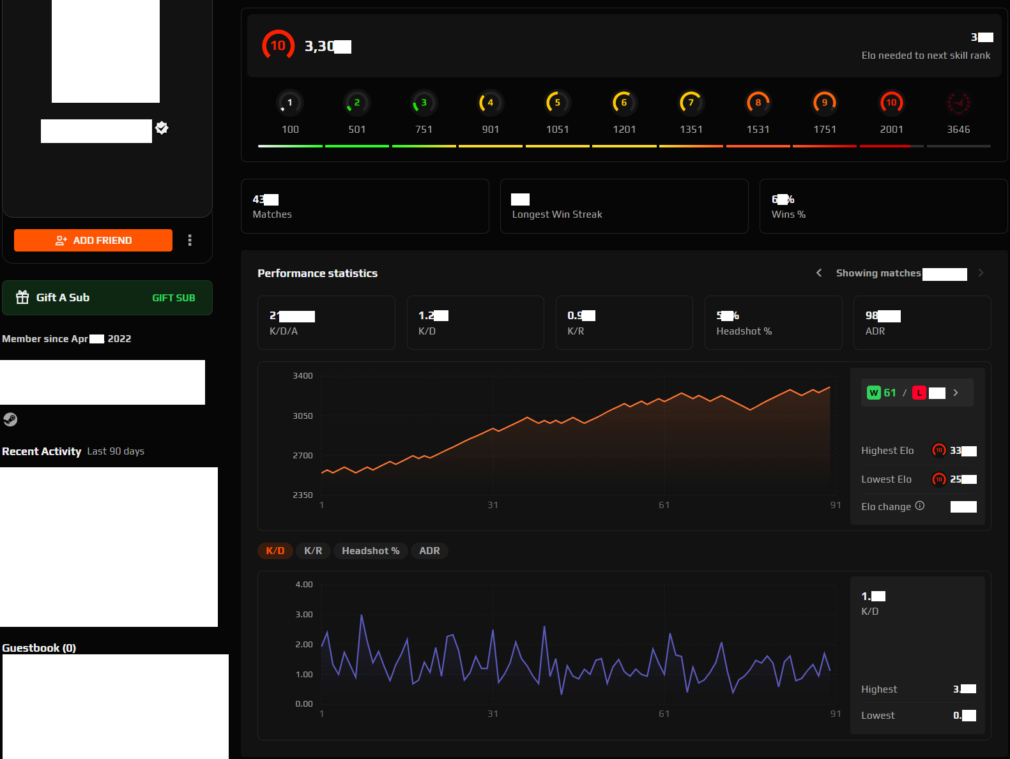Screen dimensions: 1010x759
Task: Click the verified badge beside the username
Action: [x=162, y=128]
